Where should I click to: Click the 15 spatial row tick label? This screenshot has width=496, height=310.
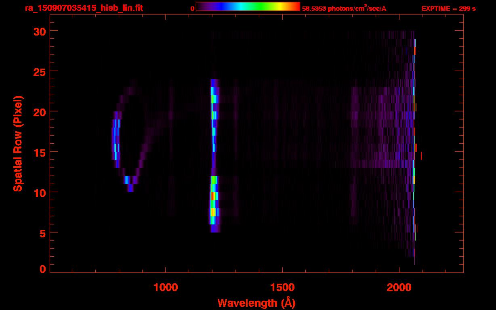(x=39, y=152)
